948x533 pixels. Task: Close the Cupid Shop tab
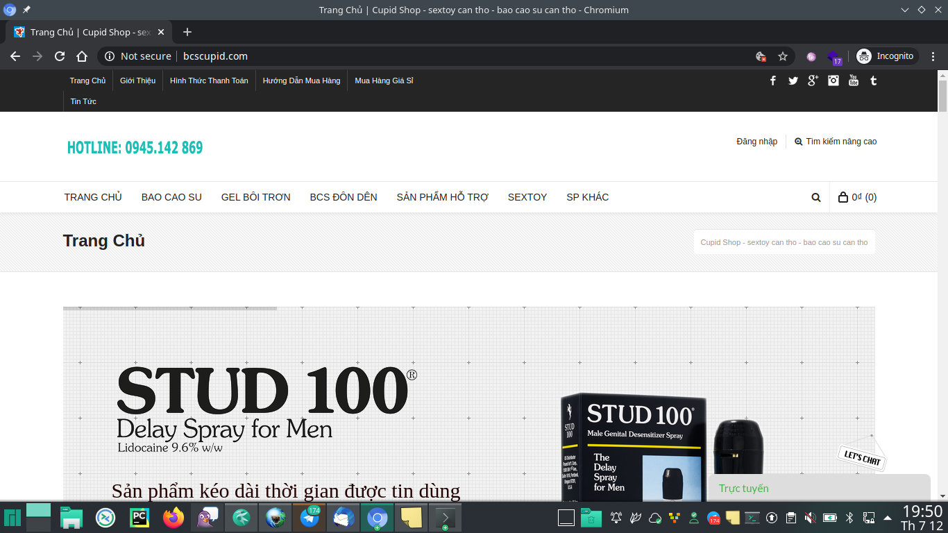(161, 32)
